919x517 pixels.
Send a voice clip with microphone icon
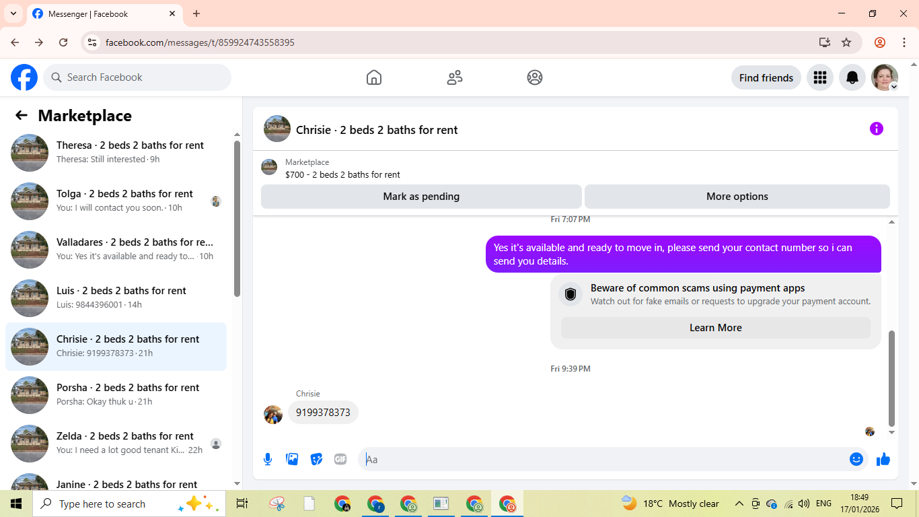click(x=268, y=459)
